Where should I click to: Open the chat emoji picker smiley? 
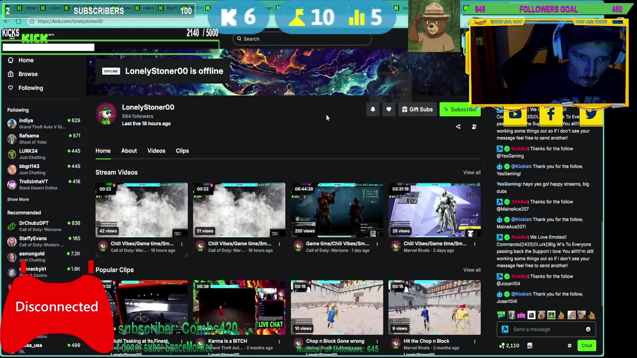(588, 329)
